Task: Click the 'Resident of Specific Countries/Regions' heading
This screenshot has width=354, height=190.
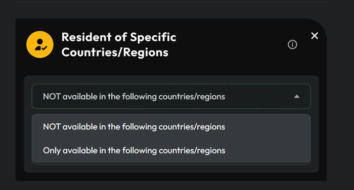Action: click(x=119, y=44)
